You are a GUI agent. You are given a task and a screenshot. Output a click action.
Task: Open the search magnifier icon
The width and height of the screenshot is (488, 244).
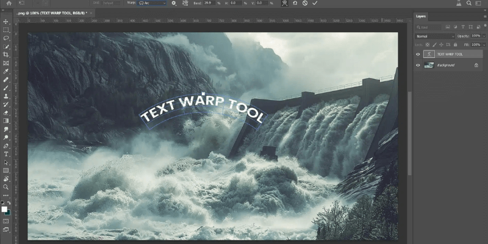tap(470, 3)
